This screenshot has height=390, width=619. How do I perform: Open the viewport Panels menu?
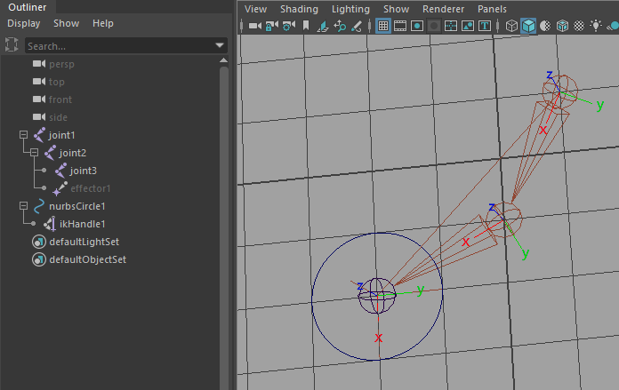tap(492, 9)
